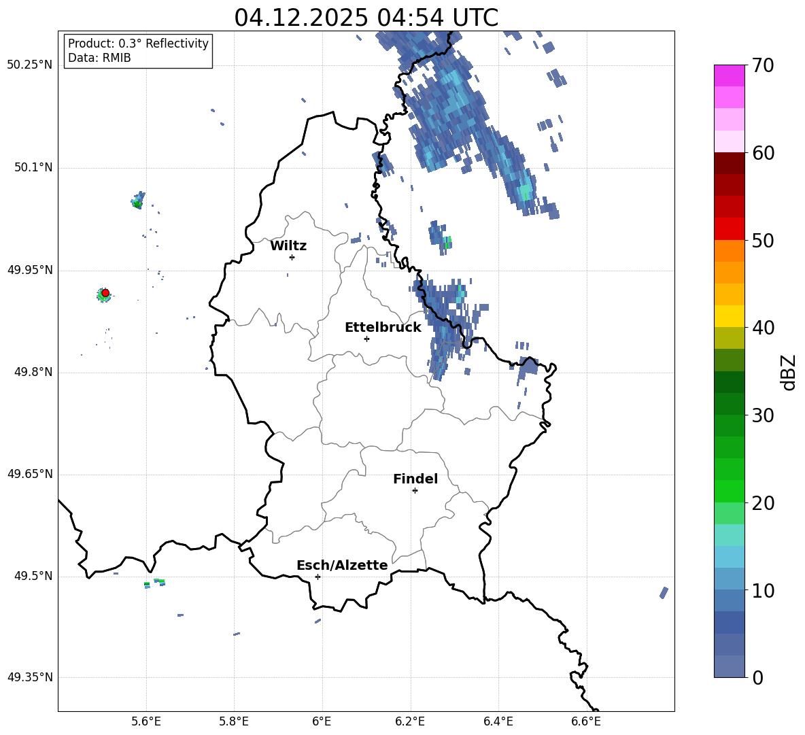Click the Findel station cross marker
Image resolution: width=805 pixels, height=735 pixels.
[x=415, y=491]
